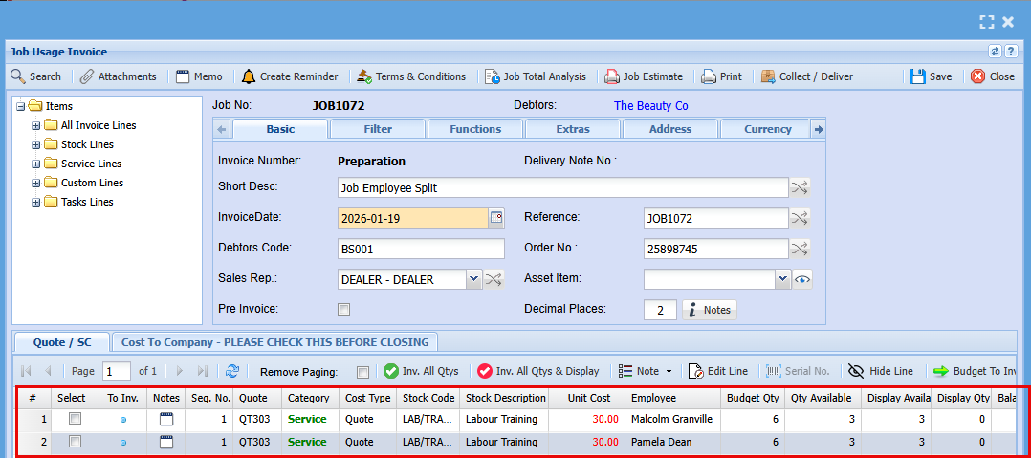Enable the Remove Paging checkbox
1031x458 pixels.
point(362,372)
